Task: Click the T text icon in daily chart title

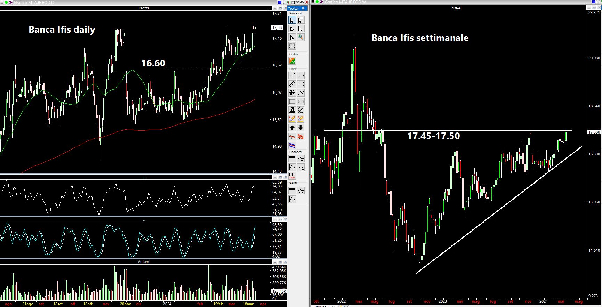Action: [284, 2]
